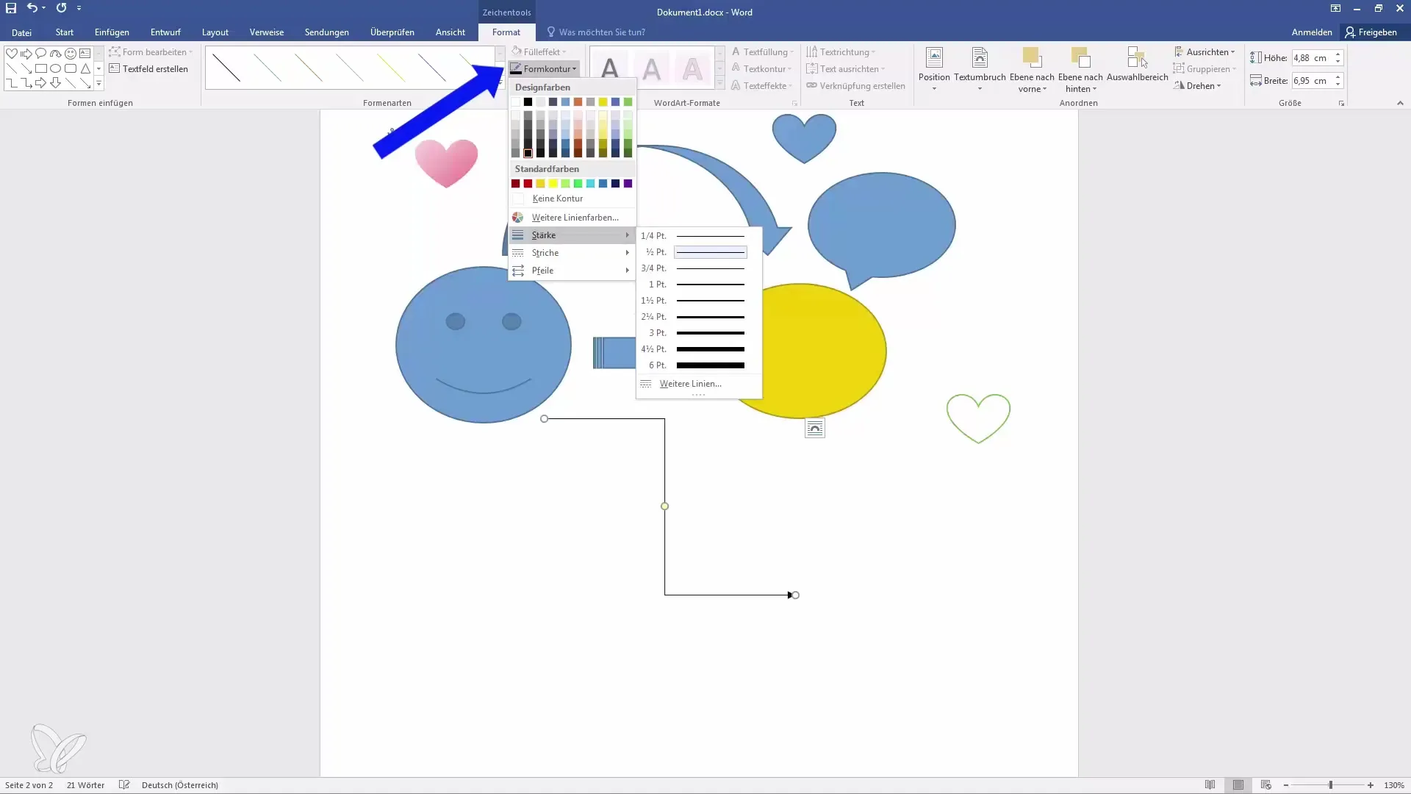Open the Position dropdown

click(x=934, y=68)
